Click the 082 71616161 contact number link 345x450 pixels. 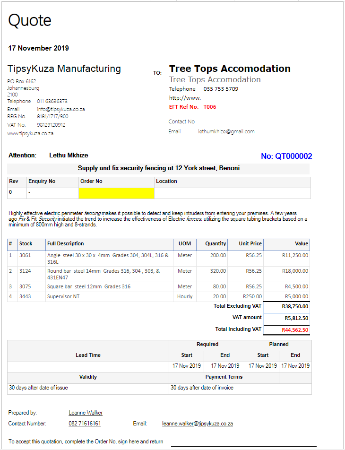click(85, 424)
